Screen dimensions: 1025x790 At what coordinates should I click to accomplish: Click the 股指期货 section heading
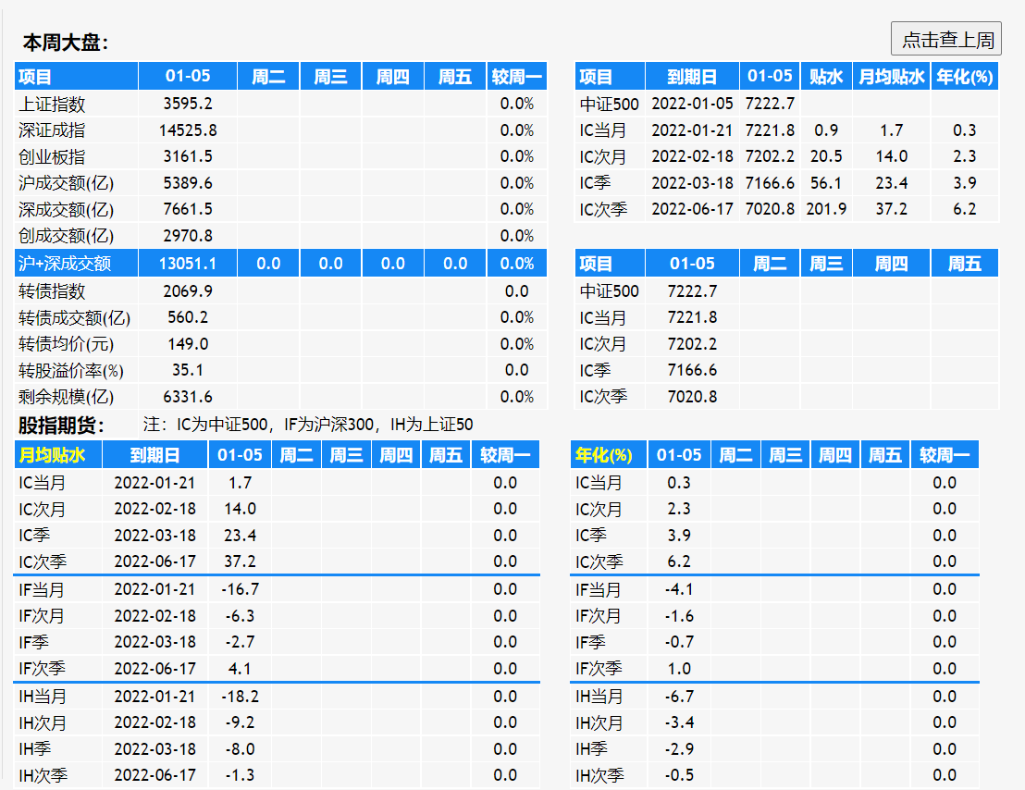[x=62, y=426]
